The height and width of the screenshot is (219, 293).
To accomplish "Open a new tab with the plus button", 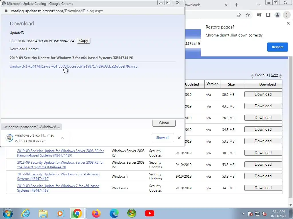I will coord(237,5).
